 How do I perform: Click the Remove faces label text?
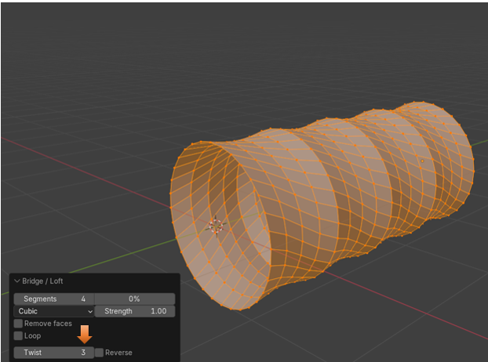click(x=48, y=324)
